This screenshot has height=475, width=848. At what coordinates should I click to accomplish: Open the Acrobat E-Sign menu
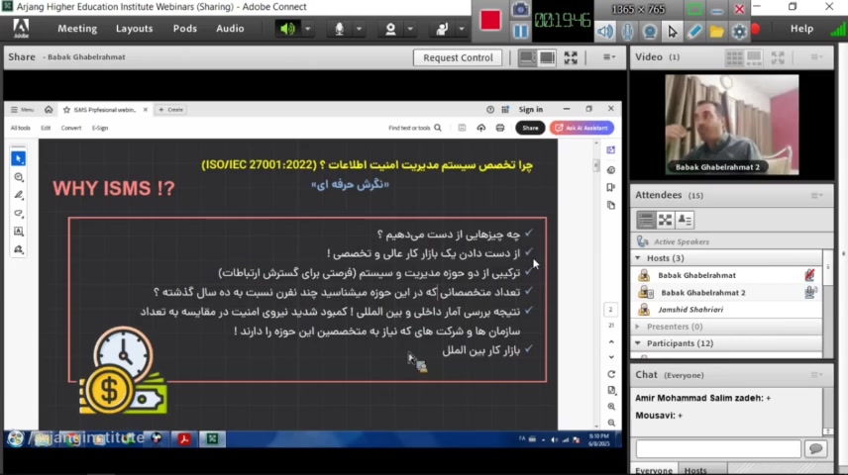(100, 128)
